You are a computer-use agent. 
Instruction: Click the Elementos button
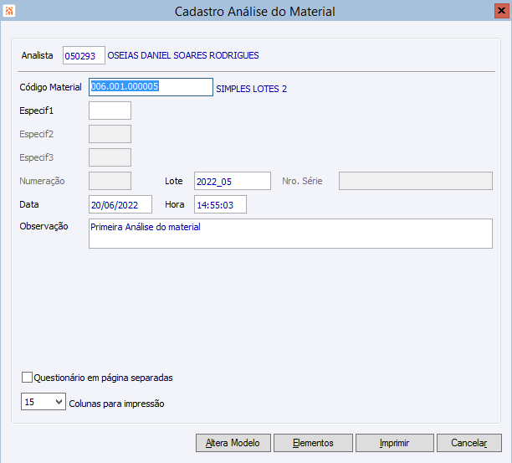[x=313, y=443]
